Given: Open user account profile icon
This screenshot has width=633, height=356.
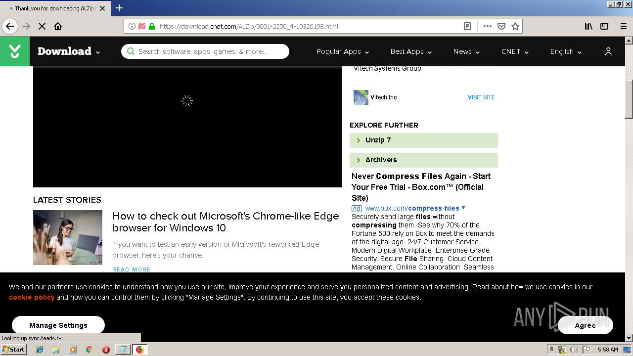Looking at the screenshot, I should 608,51.
